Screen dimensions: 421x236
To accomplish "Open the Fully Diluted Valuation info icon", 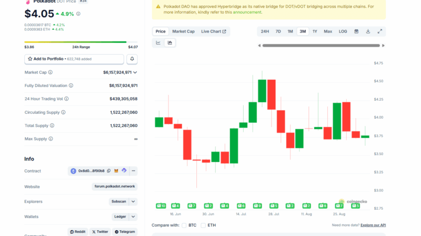I will 71,85.
